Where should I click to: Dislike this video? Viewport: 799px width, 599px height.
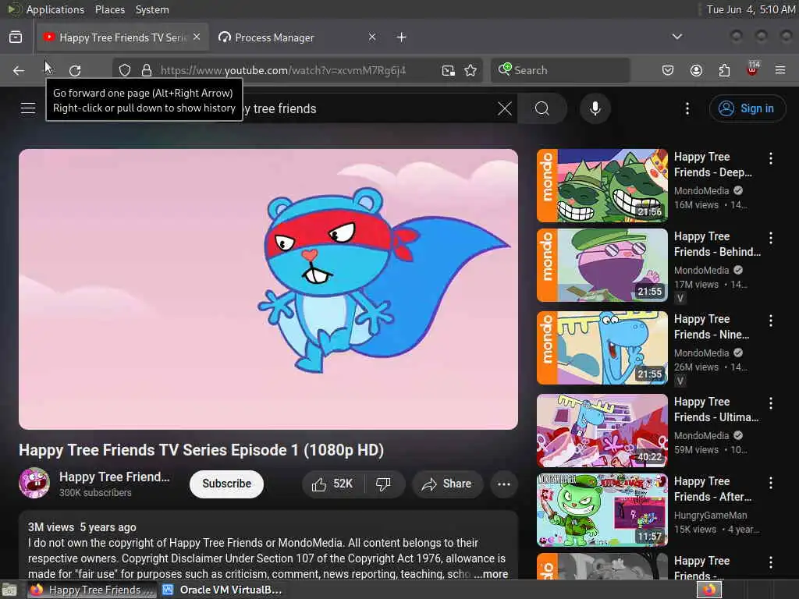[384, 484]
